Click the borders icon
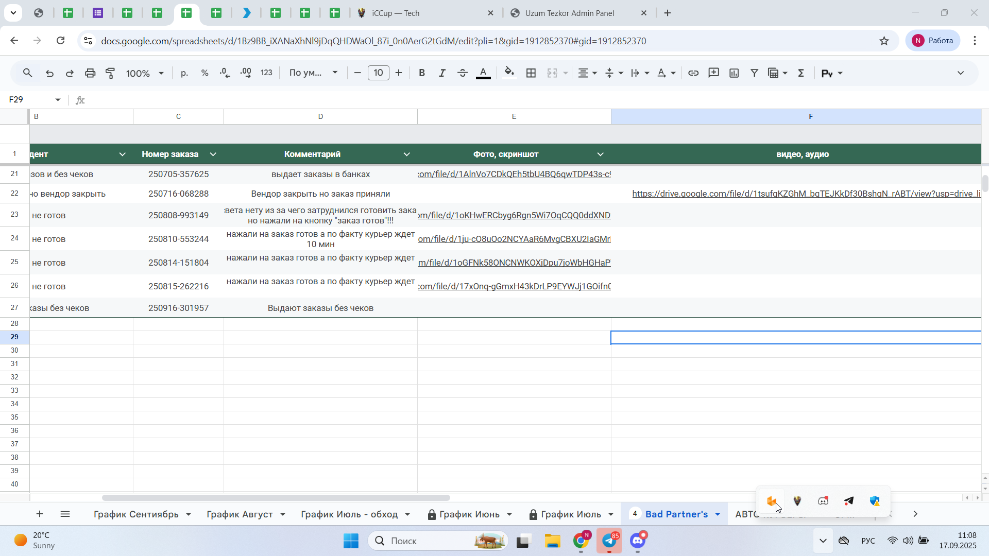 pos(531,73)
